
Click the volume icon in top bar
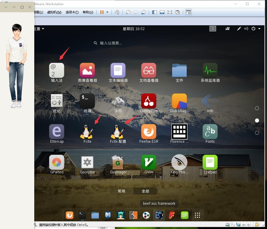pos(246,29)
